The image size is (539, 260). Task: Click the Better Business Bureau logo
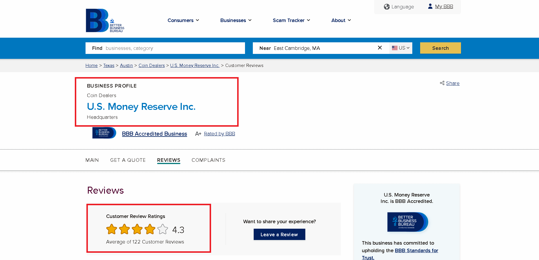coord(105,20)
